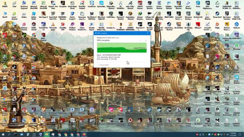The width and height of the screenshot is (244, 137).
Task: Select the 'Time remaining: About 5 seconds' text
Action: pos(108,57)
